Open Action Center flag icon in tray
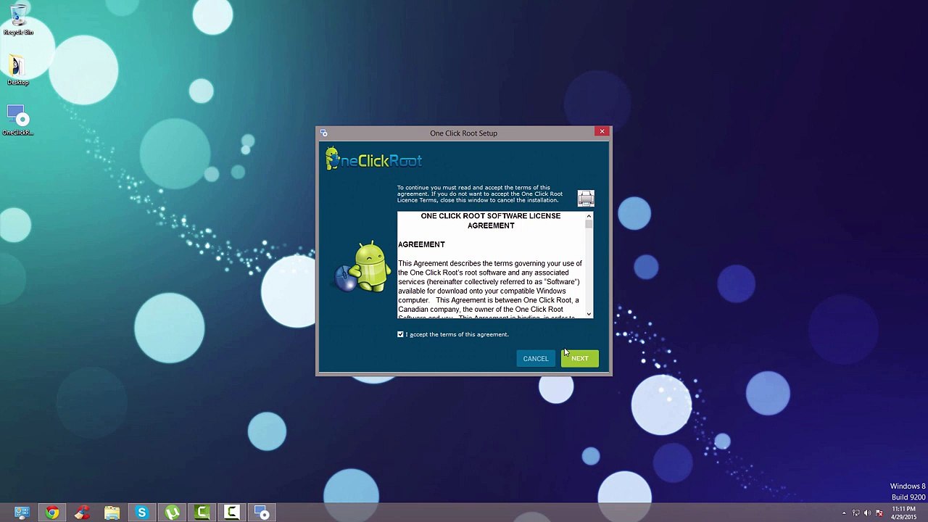928x522 pixels. [879, 513]
